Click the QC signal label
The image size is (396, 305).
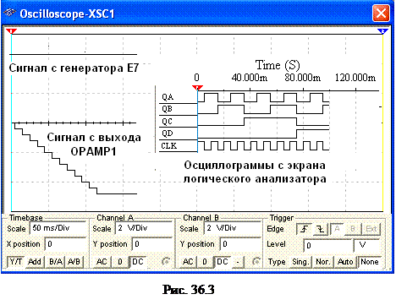tap(167, 122)
